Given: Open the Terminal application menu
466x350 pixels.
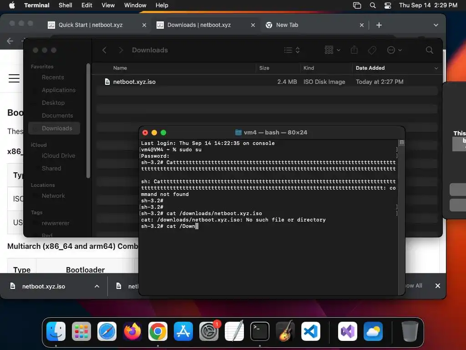Looking at the screenshot, I should click(x=36, y=5).
